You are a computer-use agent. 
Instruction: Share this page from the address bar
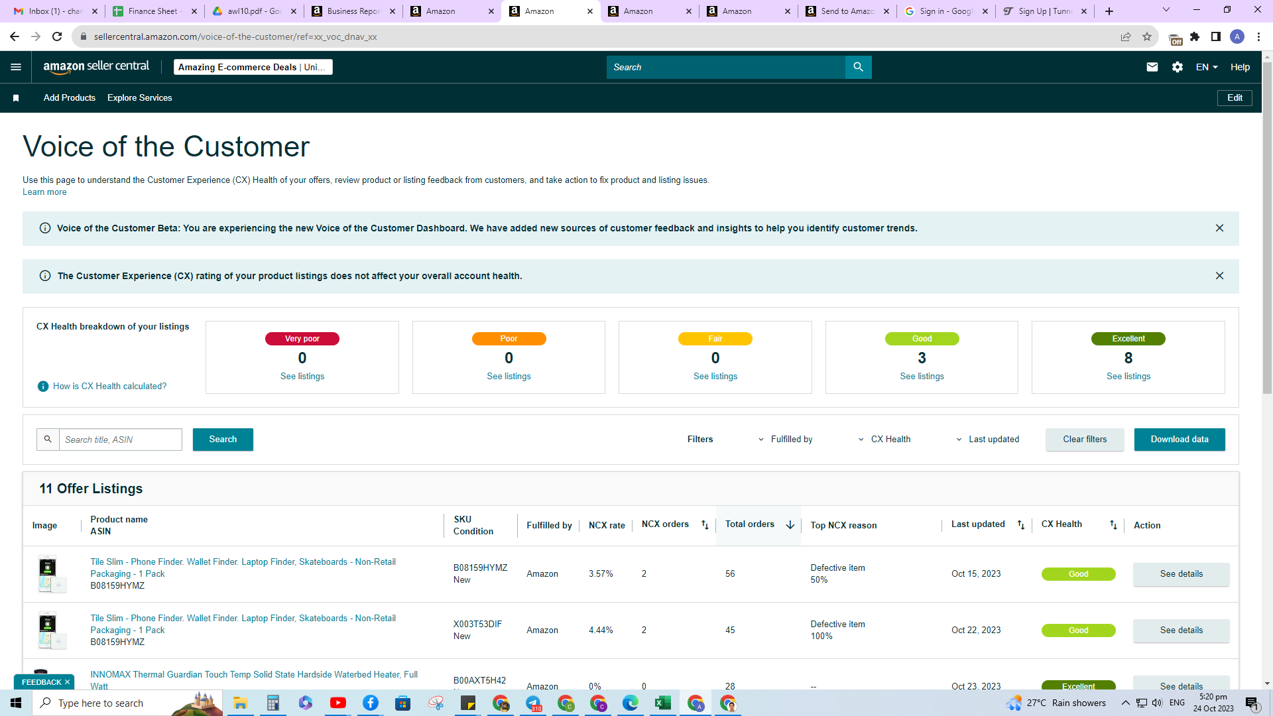tap(1126, 36)
